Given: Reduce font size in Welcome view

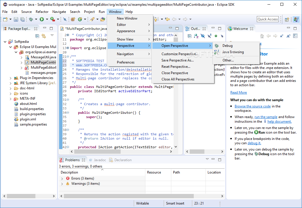Looking at the screenshot, I should [282, 36].
